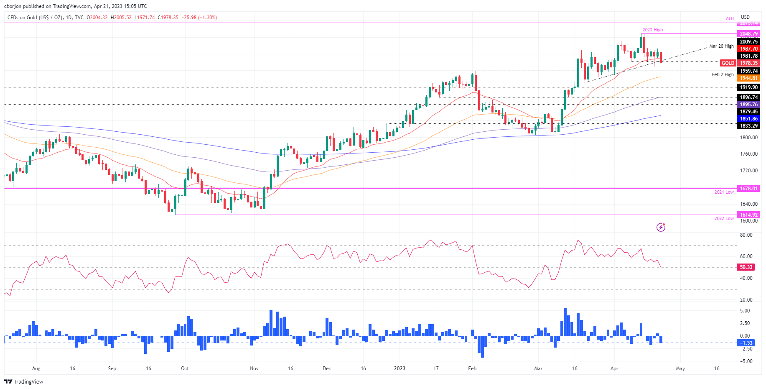Screen dimensions: 766x389
Task: Click the change value −25.98 (−1.30%)
Action: pos(199,18)
